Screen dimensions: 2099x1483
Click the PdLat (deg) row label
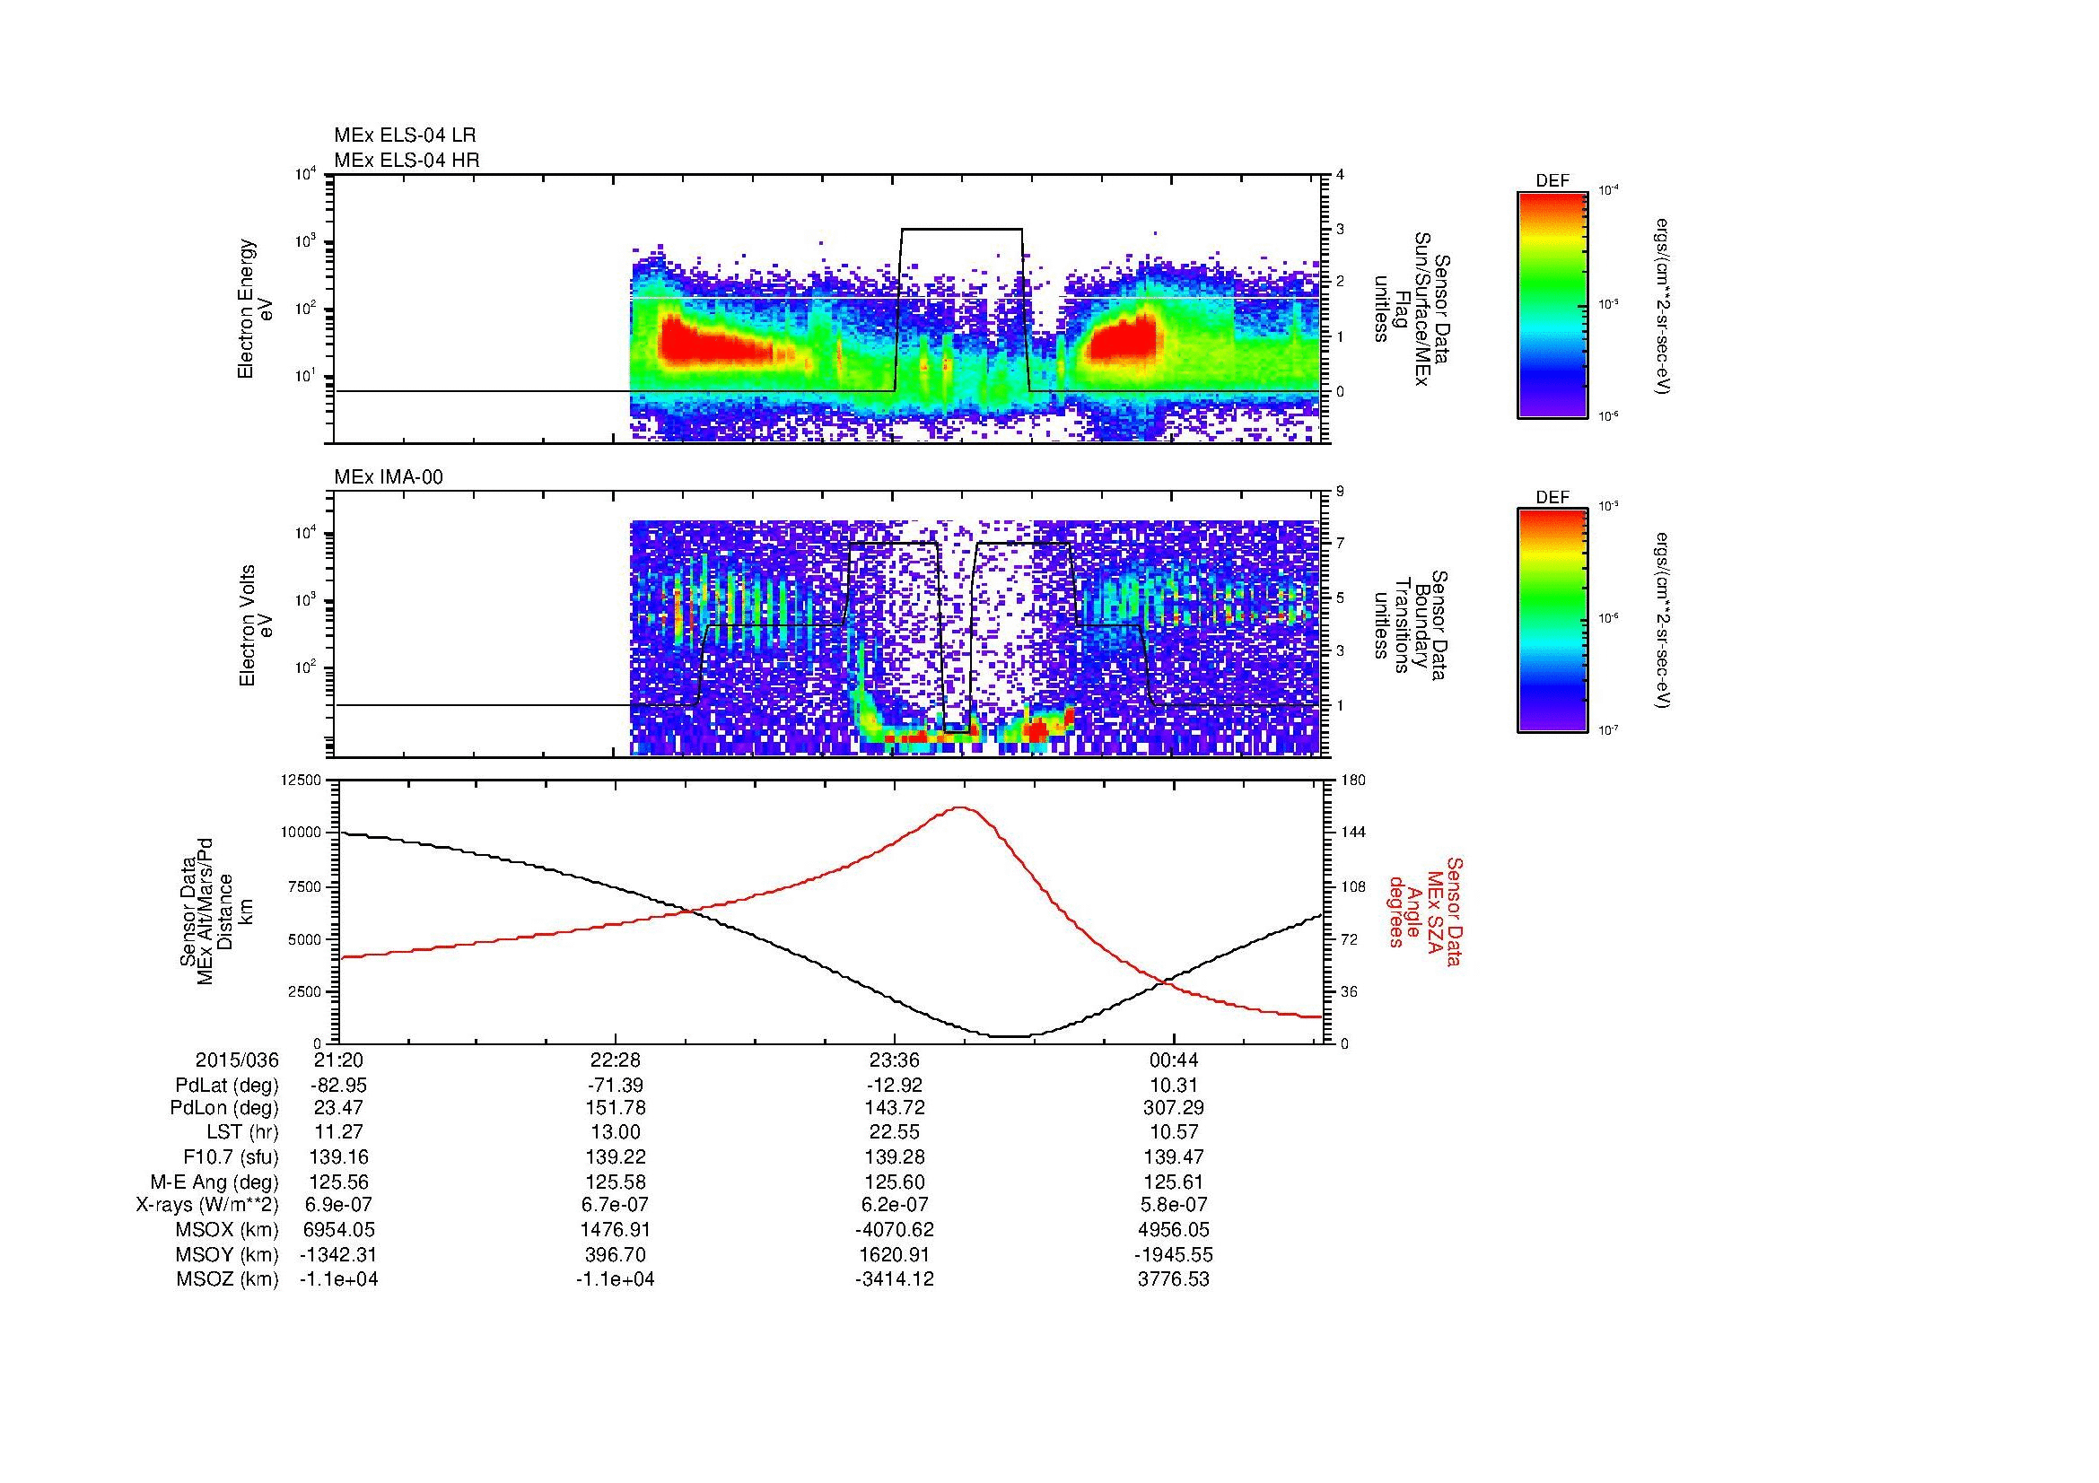227,1086
